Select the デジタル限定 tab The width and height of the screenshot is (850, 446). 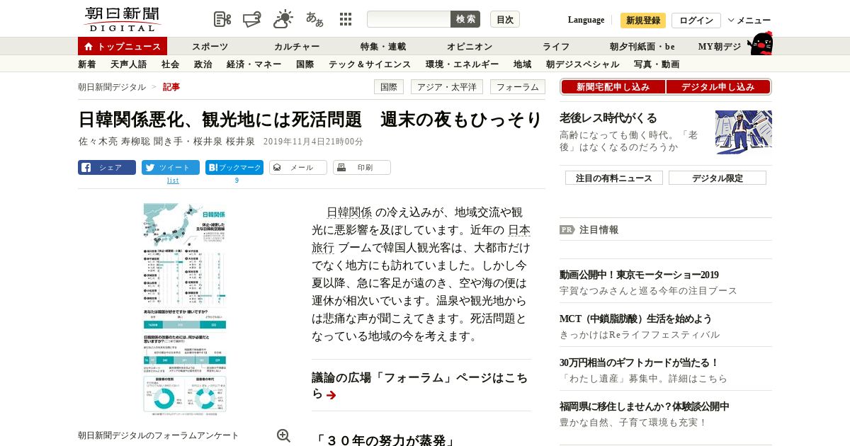point(718,178)
